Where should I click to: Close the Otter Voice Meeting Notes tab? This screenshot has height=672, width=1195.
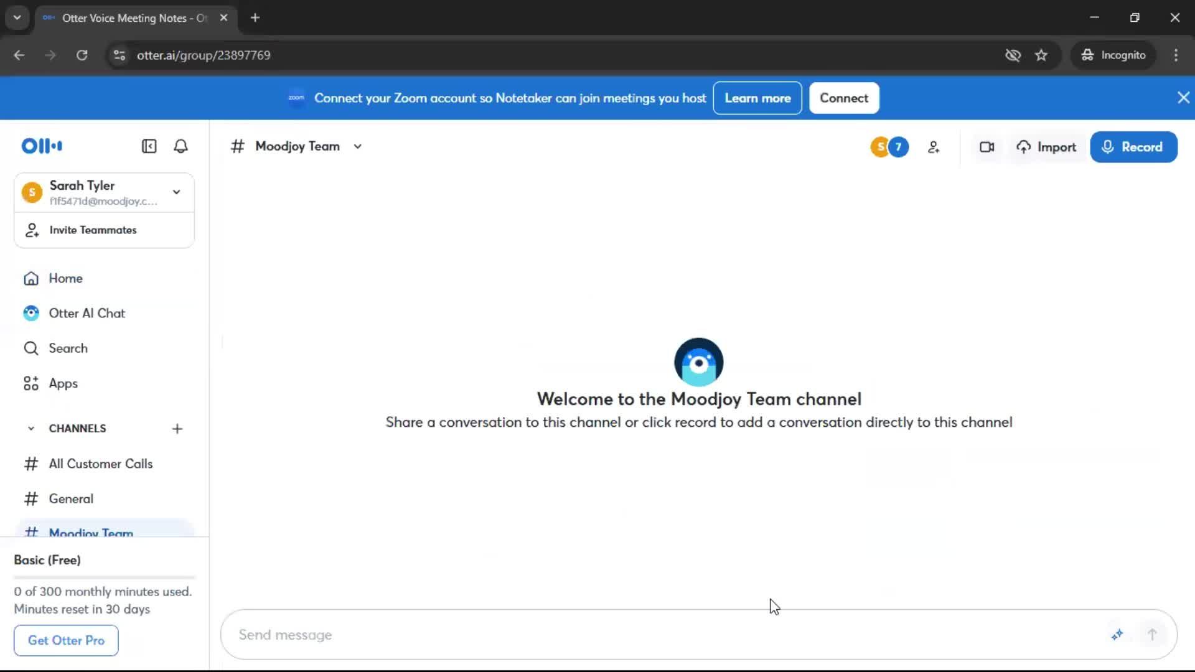click(x=223, y=18)
